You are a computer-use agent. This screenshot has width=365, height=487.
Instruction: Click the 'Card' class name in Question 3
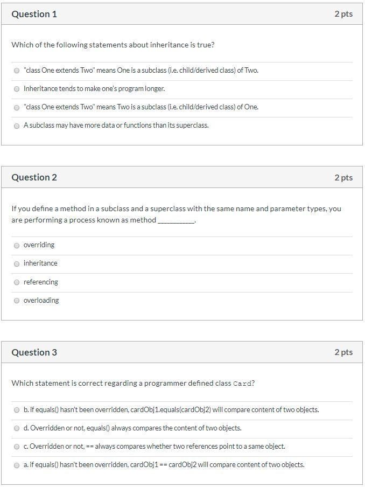click(x=243, y=383)
